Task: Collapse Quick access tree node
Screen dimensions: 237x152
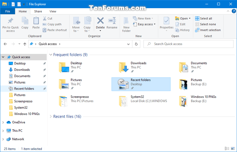Action: pyautogui.click(x=3, y=57)
